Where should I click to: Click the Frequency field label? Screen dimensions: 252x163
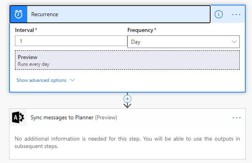pyautogui.click(x=140, y=30)
